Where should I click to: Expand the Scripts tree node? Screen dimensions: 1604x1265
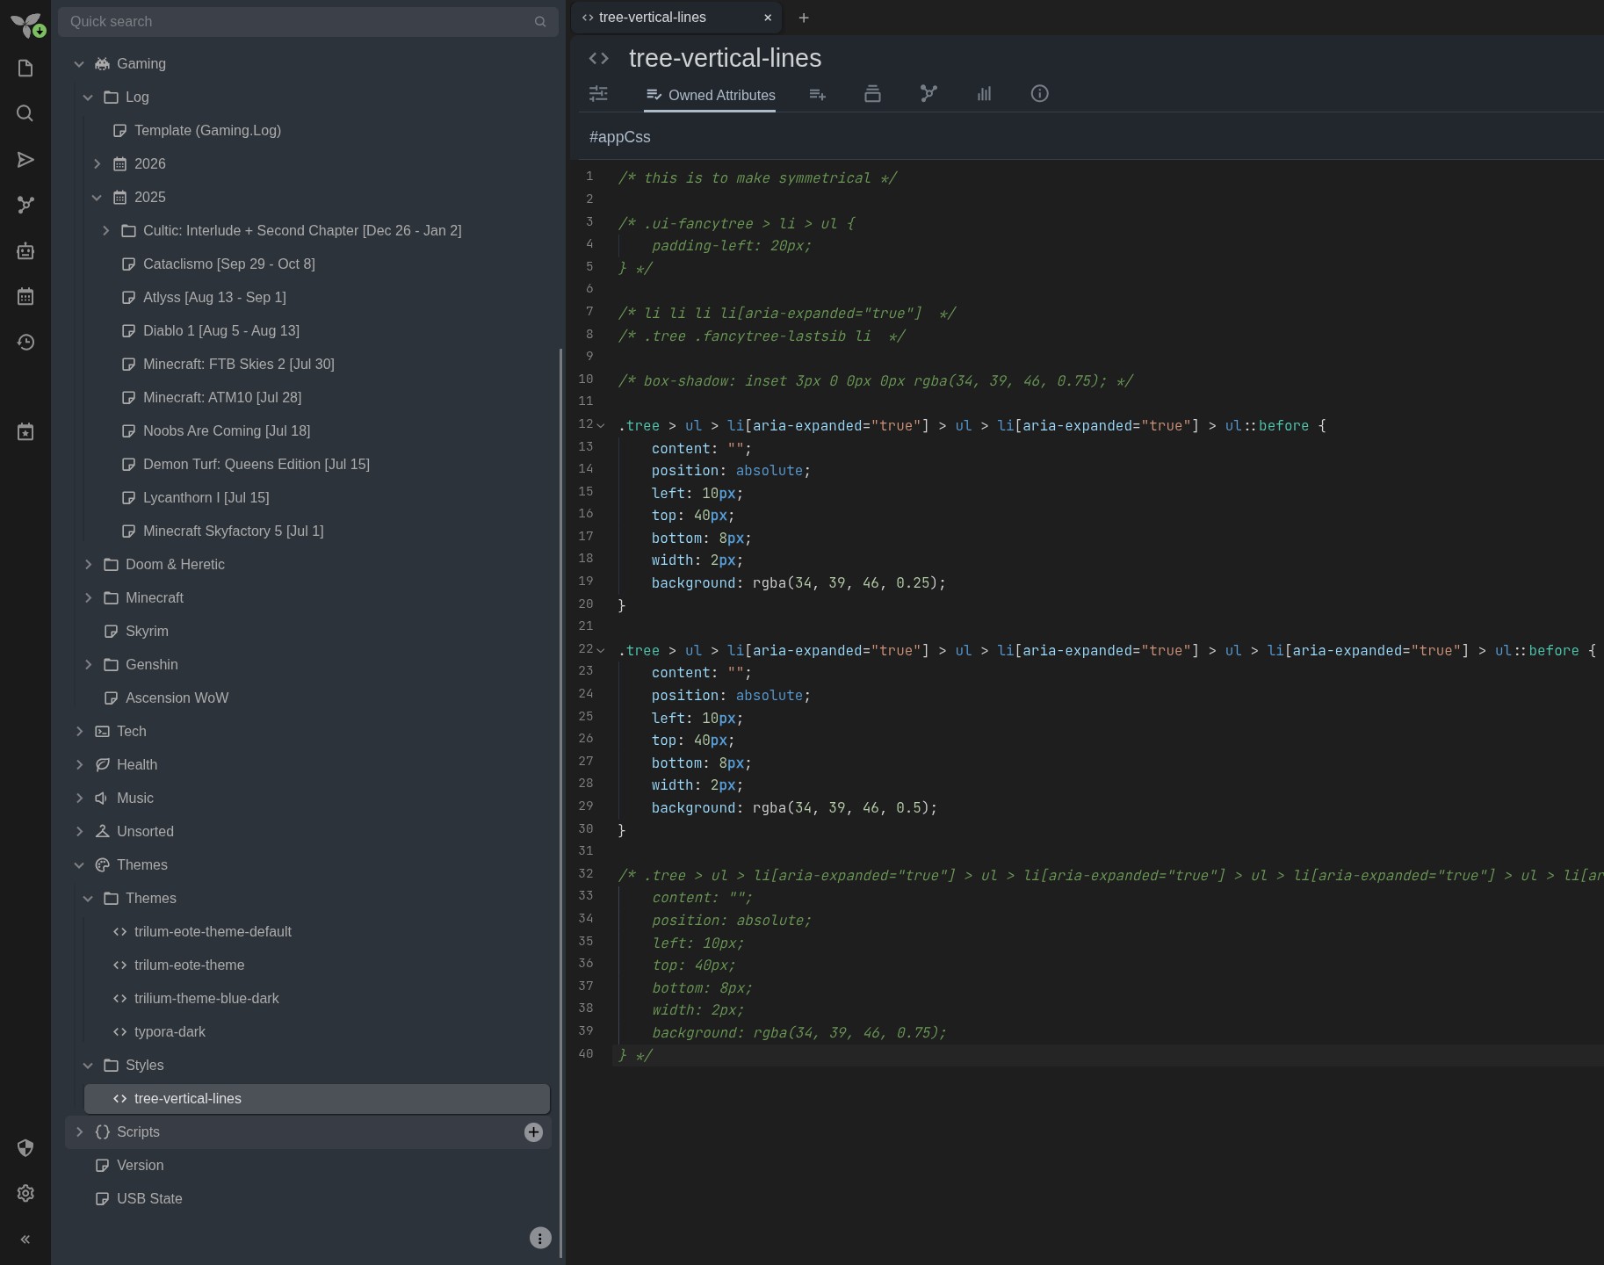pos(79,1132)
